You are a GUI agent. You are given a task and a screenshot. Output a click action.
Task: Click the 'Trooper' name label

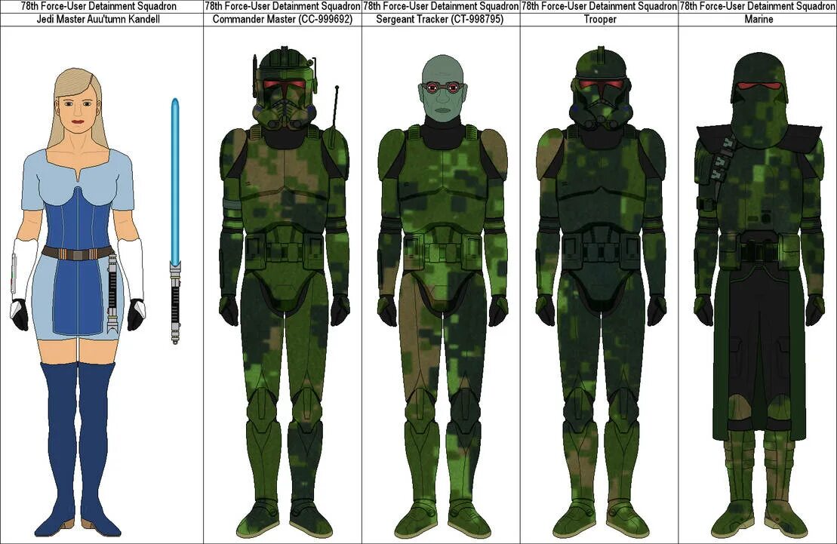(x=600, y=19)
